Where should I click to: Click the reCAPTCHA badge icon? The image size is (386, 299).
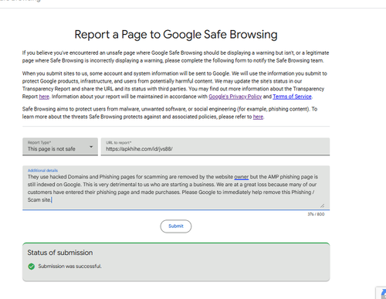(x=381, y=293)
